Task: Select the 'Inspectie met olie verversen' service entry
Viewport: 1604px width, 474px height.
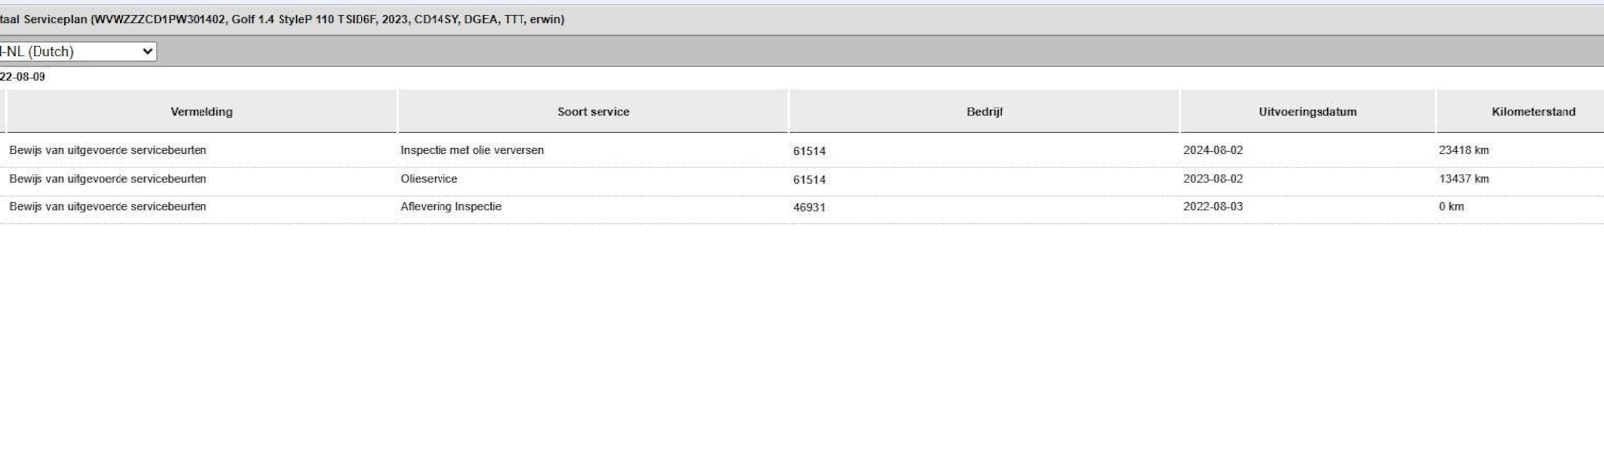Action: [472, 150]
